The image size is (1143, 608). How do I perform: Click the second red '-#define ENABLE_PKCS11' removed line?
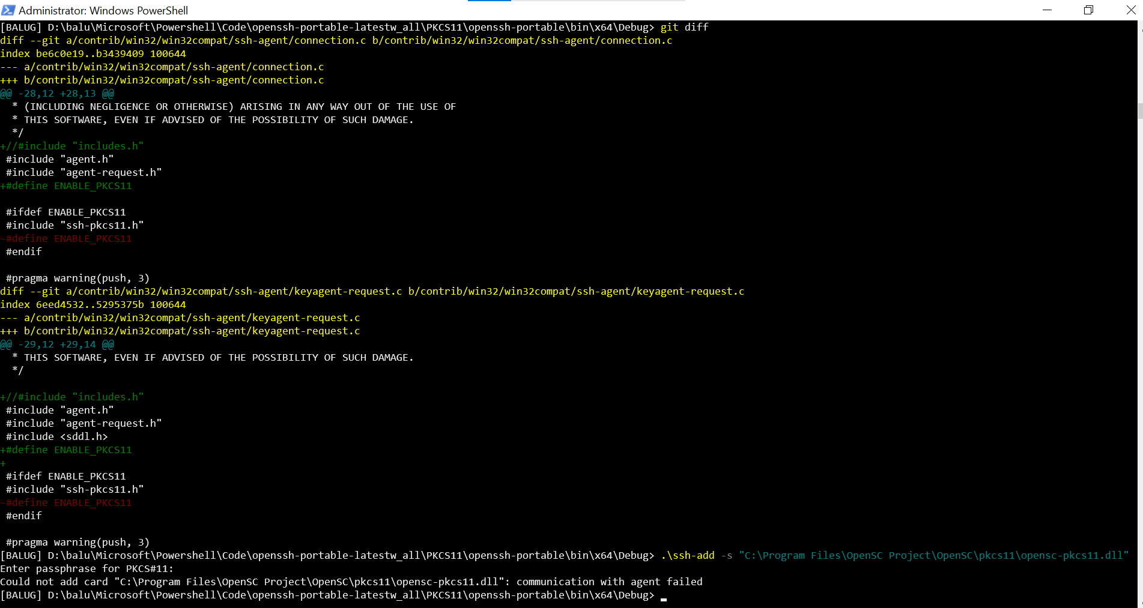(66, 502)
